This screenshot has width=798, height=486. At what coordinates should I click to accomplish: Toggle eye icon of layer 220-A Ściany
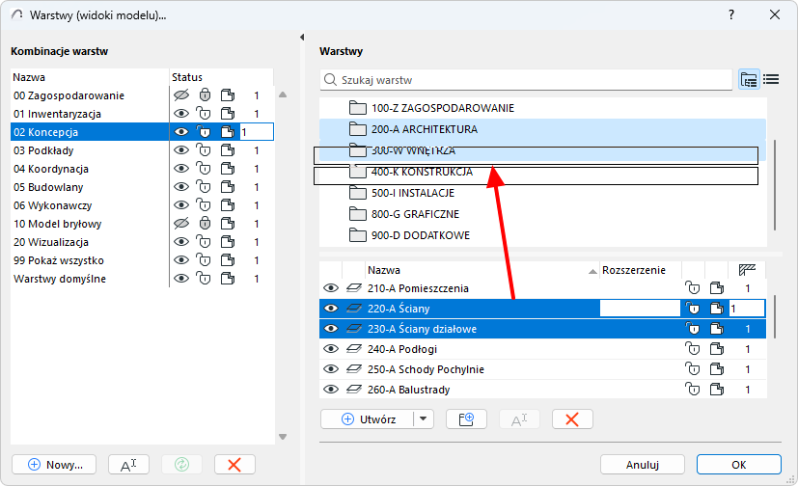click(x=331, y=309)
